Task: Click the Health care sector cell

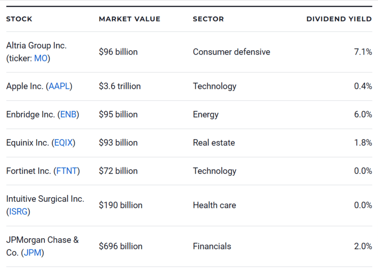Action: point(214,205)
